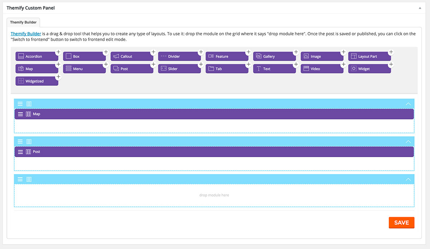
Task: Choose the Layout Part module
Action: click(x=369, y=56)
